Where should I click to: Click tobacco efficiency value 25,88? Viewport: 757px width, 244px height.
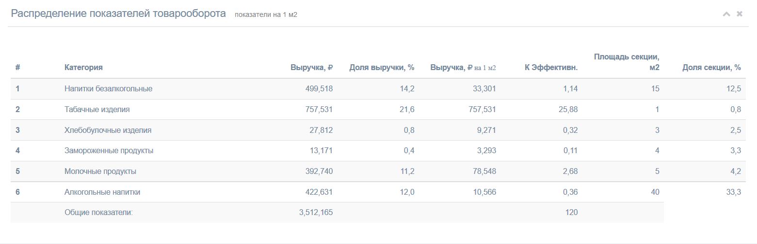pyautogui.click(x=568, y=110)
